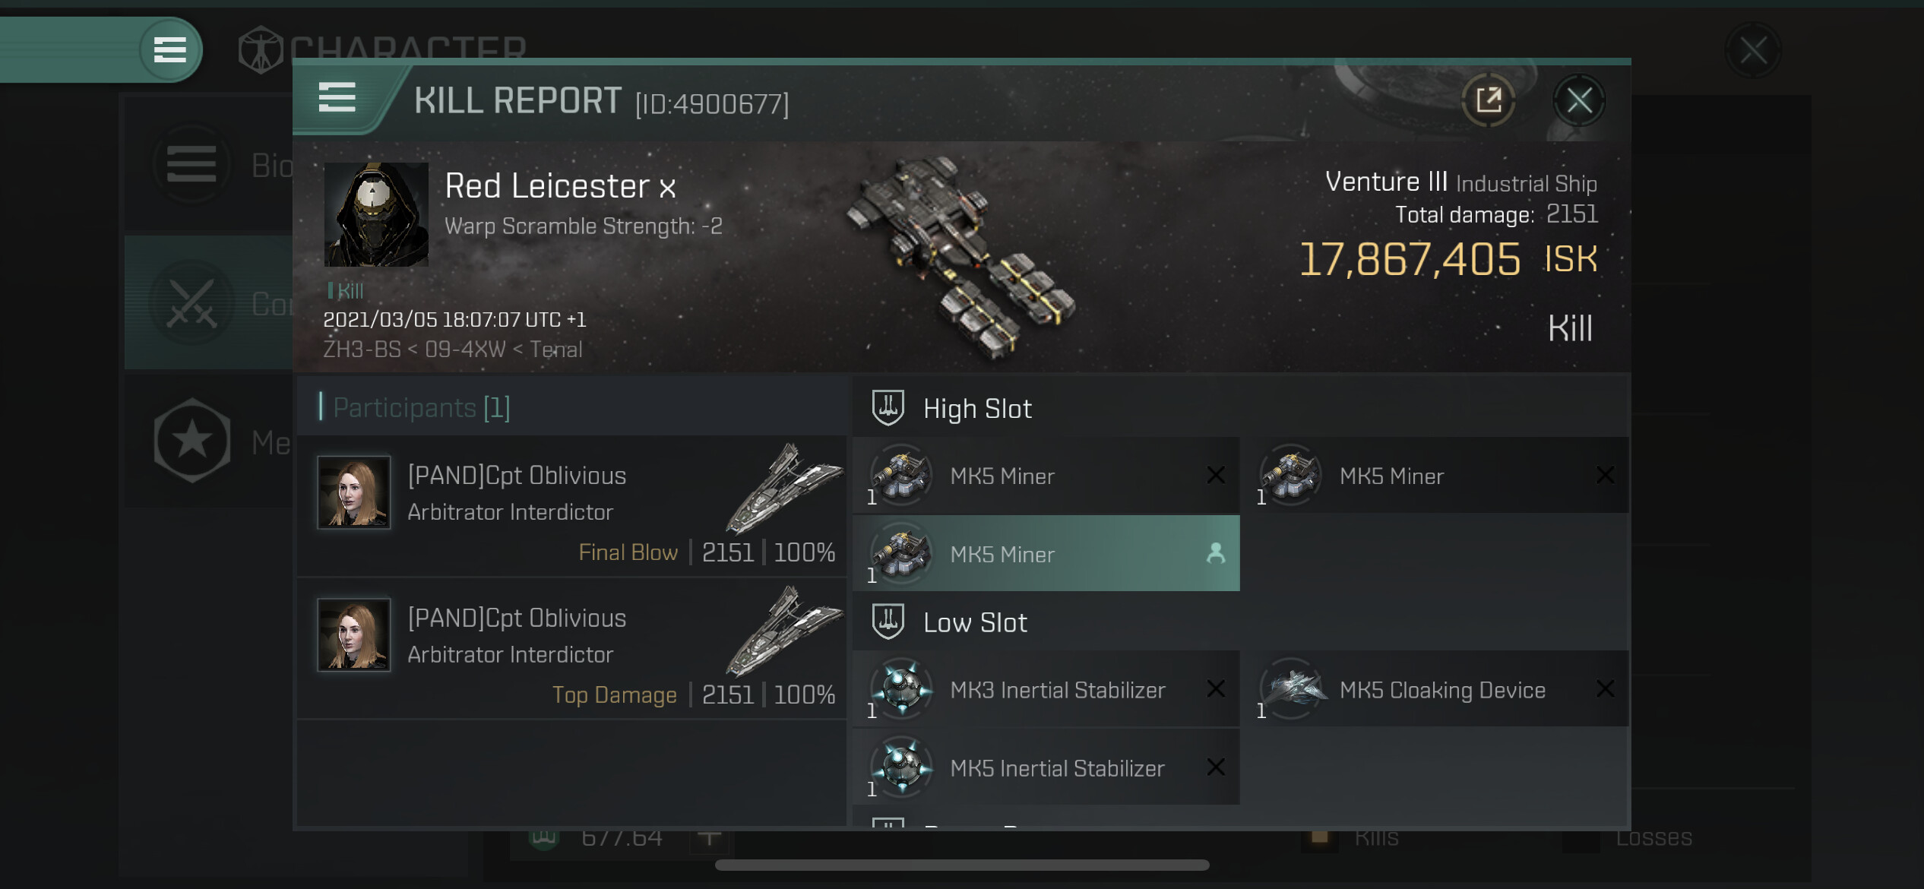Click the MK5 Cloaking Device icon
The width and height of the screenshot is (1924, 889).
(x=1291, y=689)
